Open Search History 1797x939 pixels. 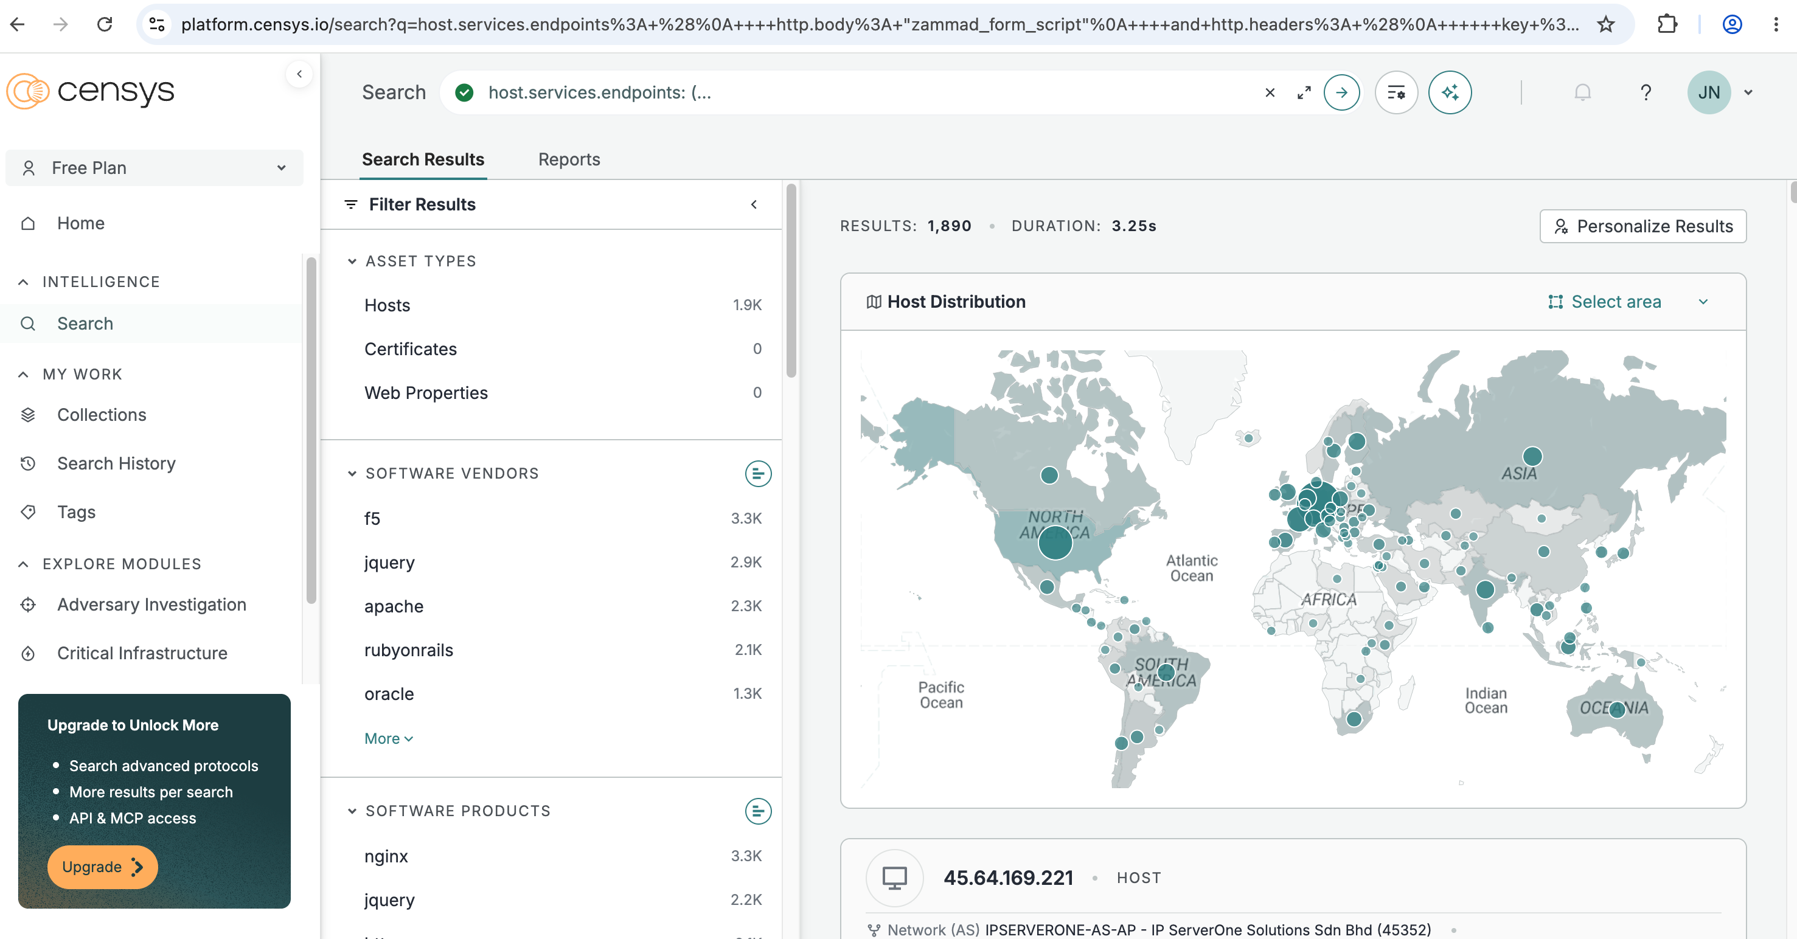click(117, 464)
